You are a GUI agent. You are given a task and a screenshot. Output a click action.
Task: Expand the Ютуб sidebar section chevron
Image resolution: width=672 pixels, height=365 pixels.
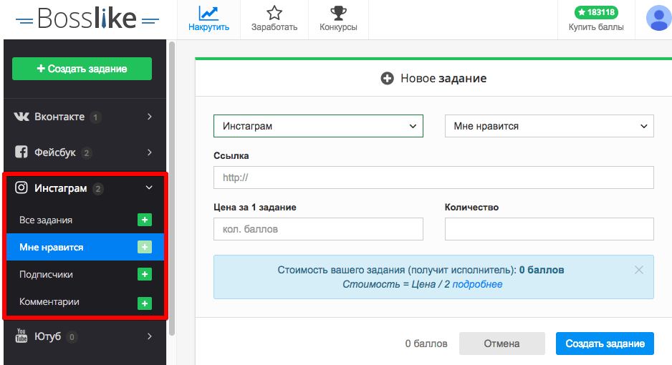[149, 336]
